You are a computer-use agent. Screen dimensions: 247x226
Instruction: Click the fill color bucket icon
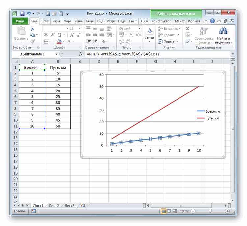click(x=59, y=41)
